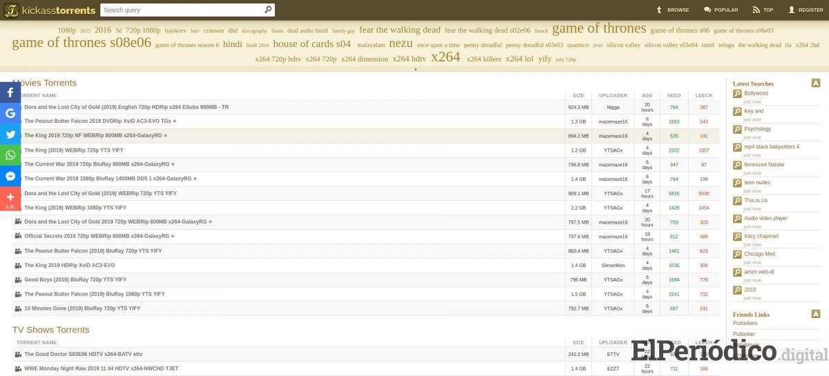The height and width of the screenshot is (376, 829).
Task: Click the KickassTorrents logo icon
Action: (x=11, y=10)
